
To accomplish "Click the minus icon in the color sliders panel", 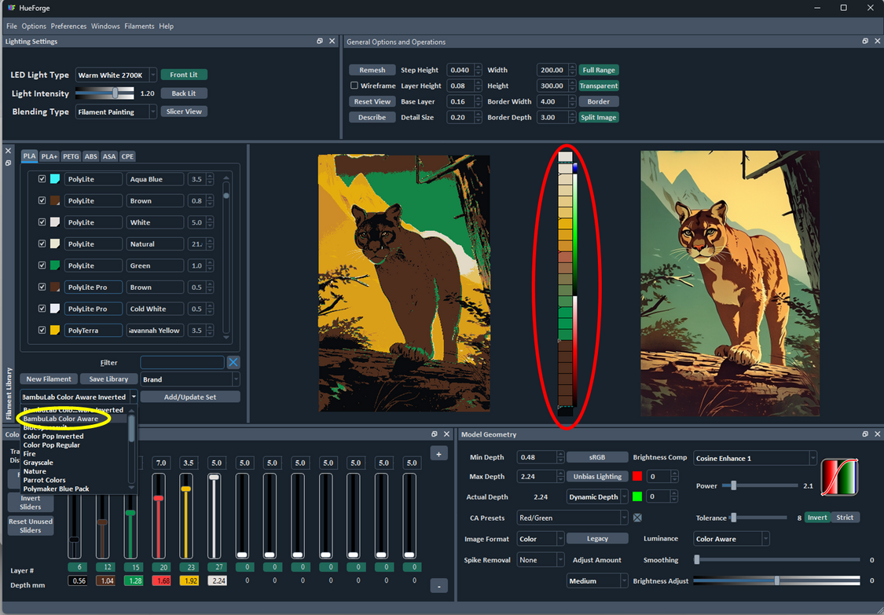I will pyautogui.click(x=438, y=585).
